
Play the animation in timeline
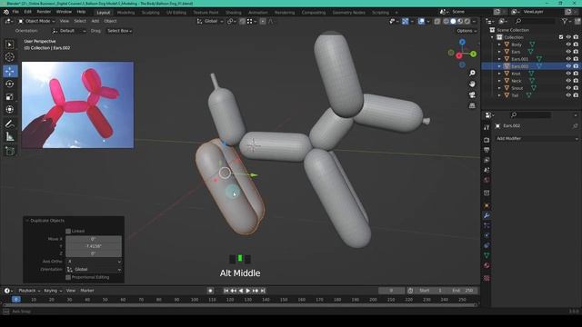(x=248, y=291)
